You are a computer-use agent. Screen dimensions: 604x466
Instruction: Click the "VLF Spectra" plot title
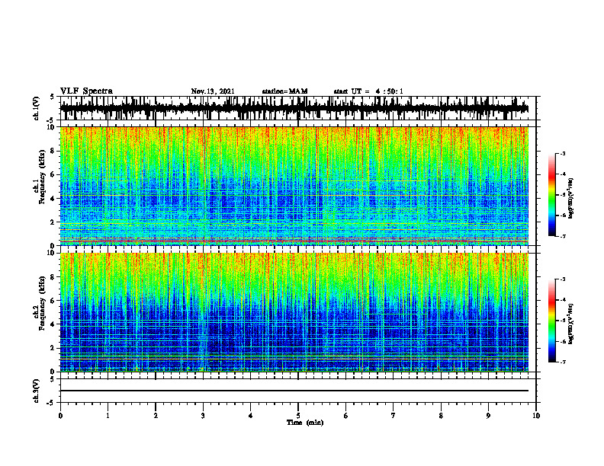point(86,91)
